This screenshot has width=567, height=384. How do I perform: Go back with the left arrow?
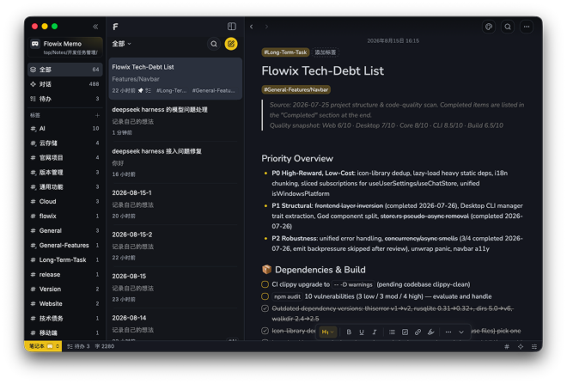click(x=252, y=27)
